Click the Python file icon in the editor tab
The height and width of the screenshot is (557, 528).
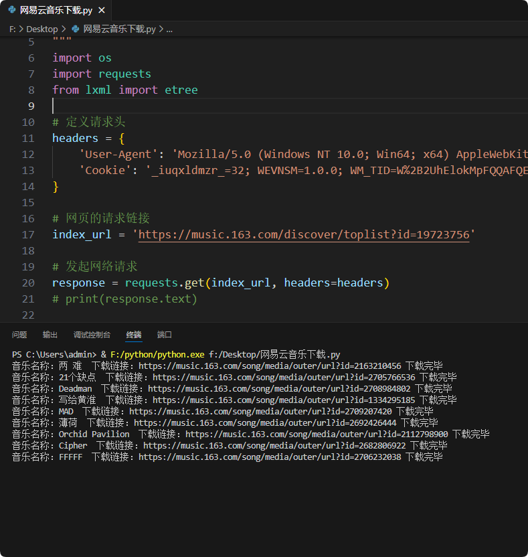(12, 10)
